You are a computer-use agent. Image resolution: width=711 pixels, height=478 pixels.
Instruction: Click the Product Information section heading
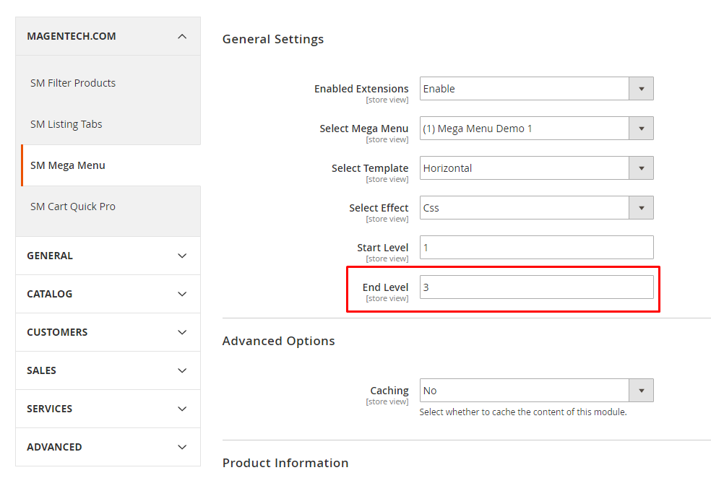(x=285, y=463)
